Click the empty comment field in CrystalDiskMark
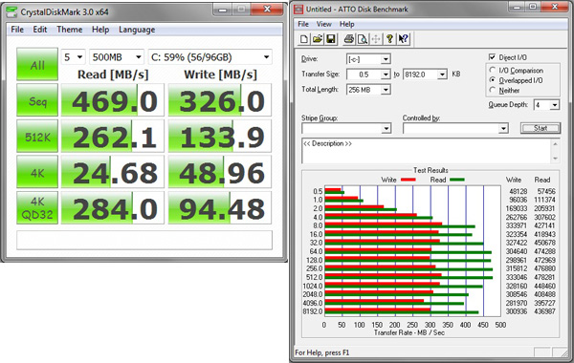 pos(144,240)
